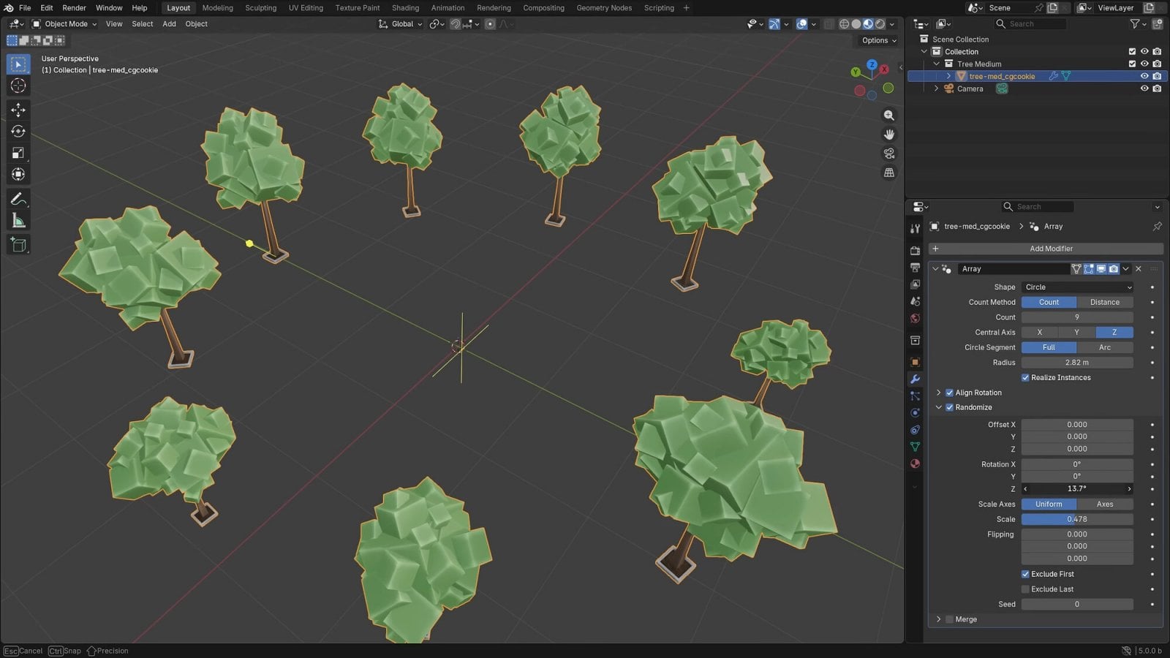Switch to Material Preview shading mode
1170x658 pixels.
pos(868,23)
